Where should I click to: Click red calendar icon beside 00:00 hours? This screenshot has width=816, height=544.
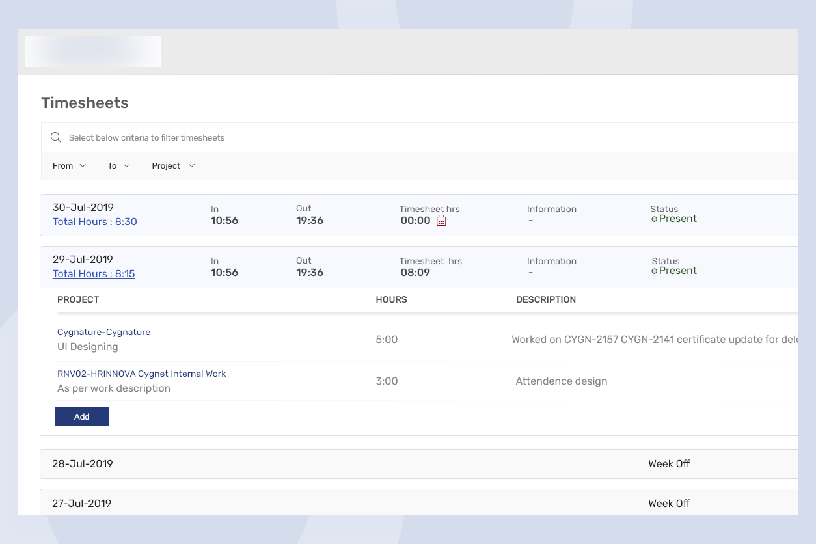441,221
